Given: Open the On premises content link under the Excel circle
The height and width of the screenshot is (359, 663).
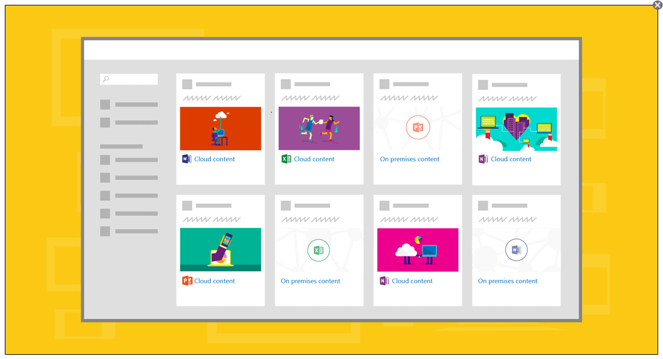Looking at the screenshot, I should (x=310, y=281).
